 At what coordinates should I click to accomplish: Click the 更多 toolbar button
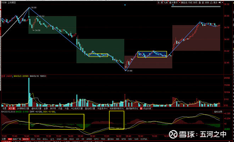click(x=215, y=2)
